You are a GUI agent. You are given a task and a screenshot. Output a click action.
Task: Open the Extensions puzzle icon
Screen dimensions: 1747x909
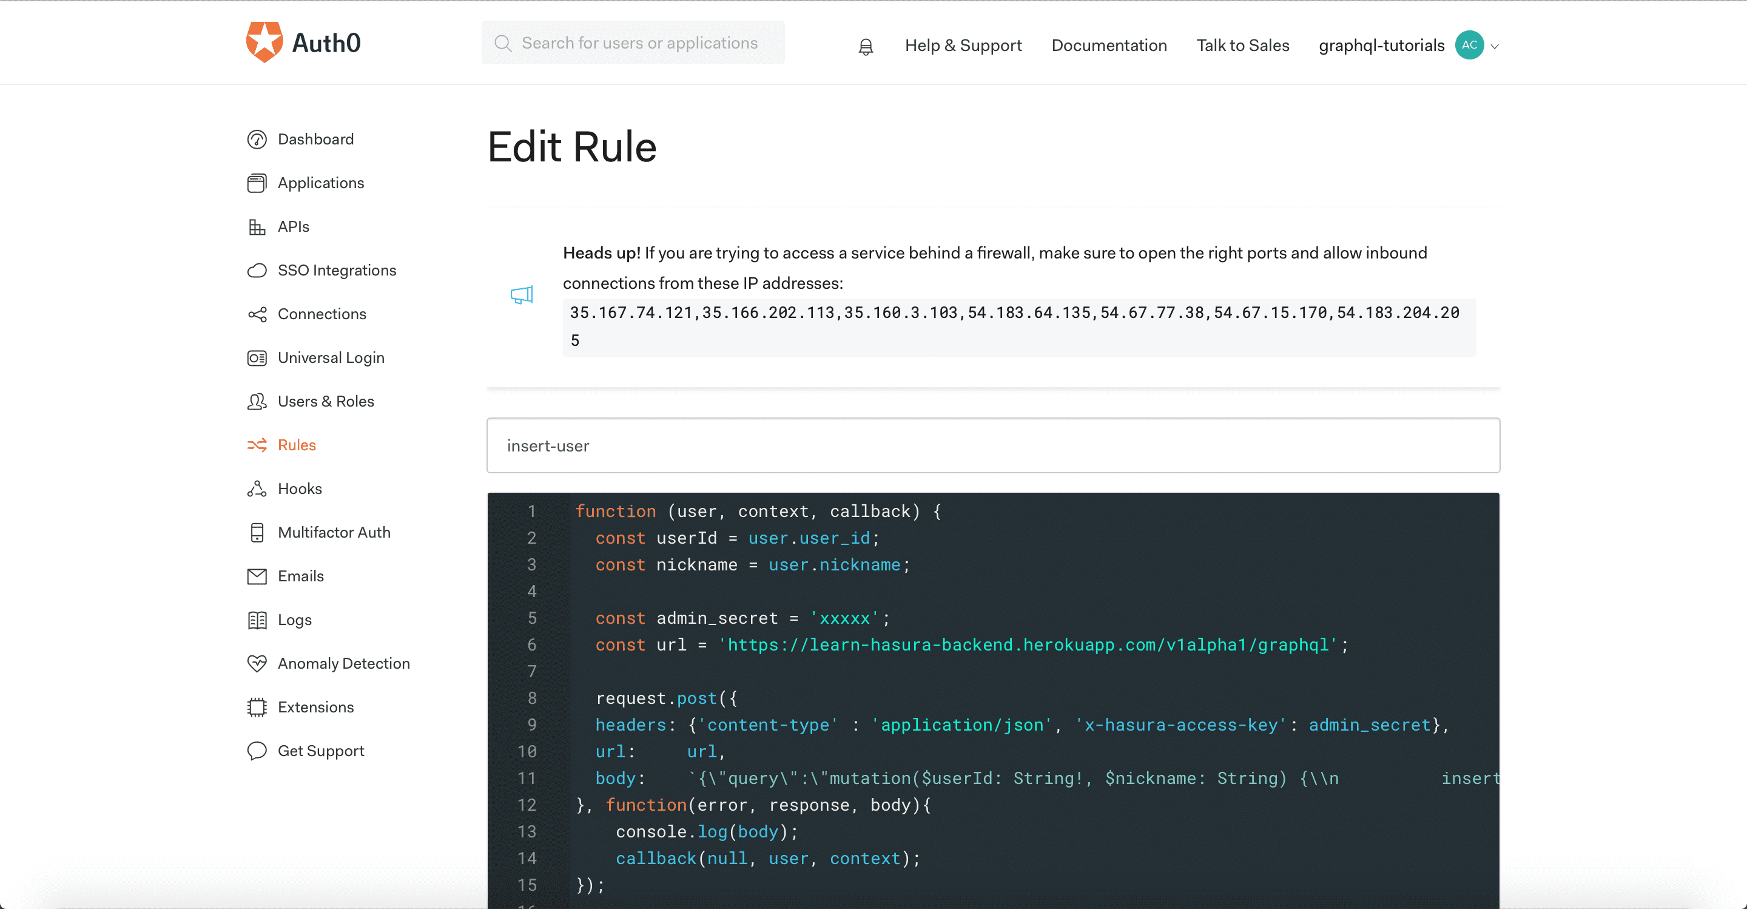pos(257,707)
